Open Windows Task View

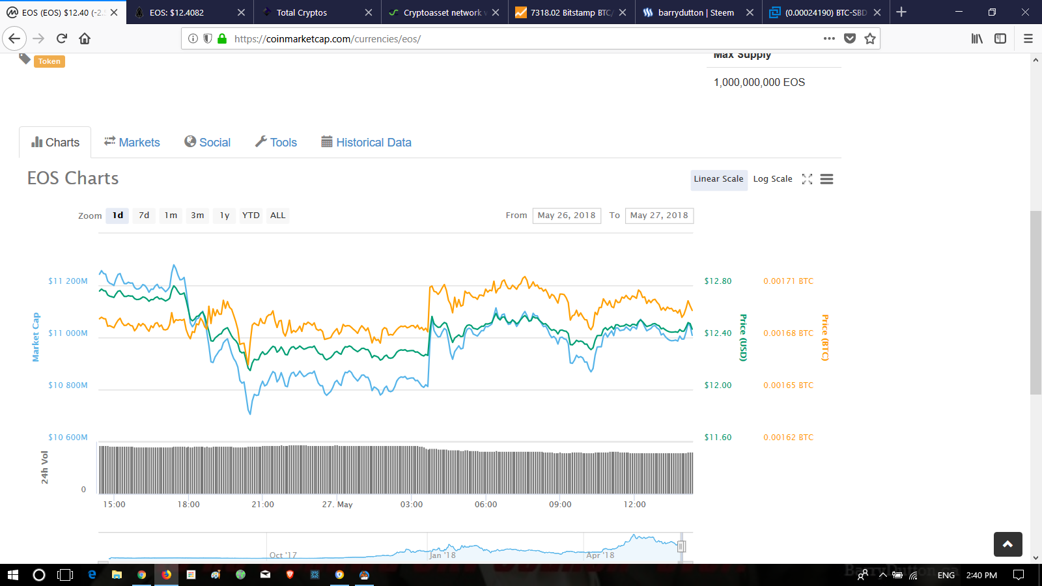click(65, 575)
